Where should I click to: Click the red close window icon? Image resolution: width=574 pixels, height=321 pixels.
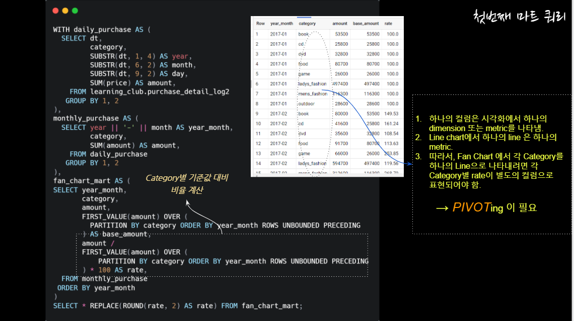(55, 10)
